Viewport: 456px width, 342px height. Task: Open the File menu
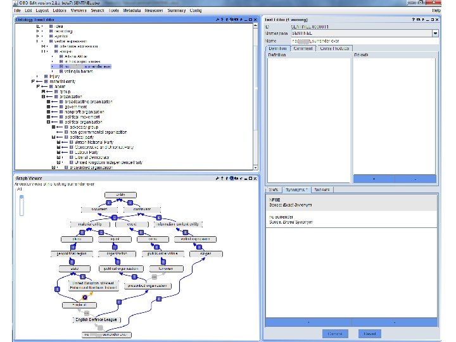tap(18, 11)
